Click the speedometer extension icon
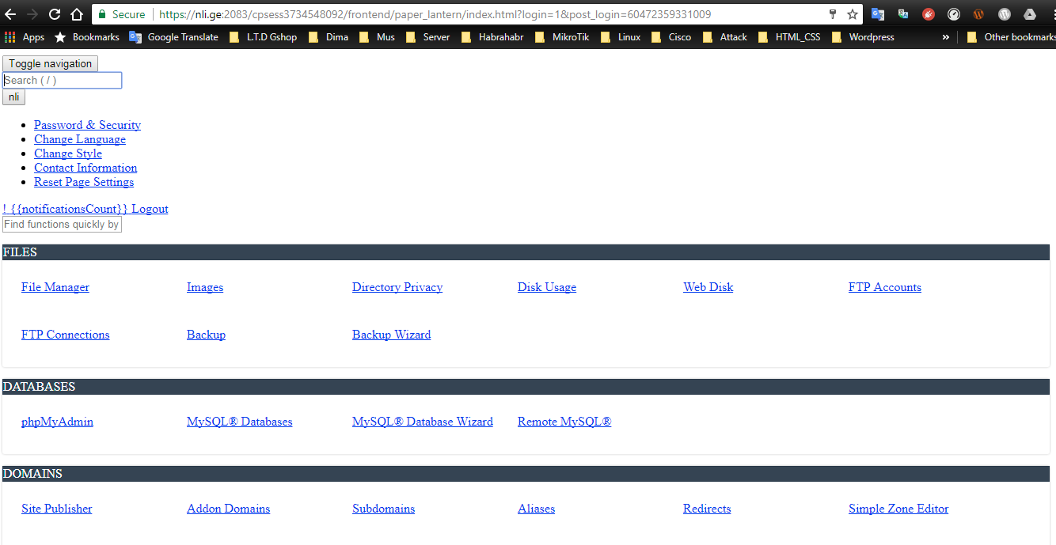1056x545 pixels. (954, 14)
